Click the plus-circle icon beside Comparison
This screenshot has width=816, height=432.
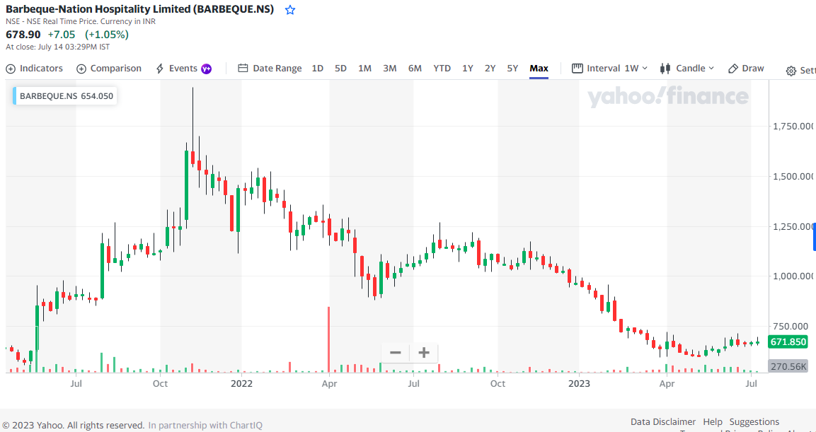[81, 68]
